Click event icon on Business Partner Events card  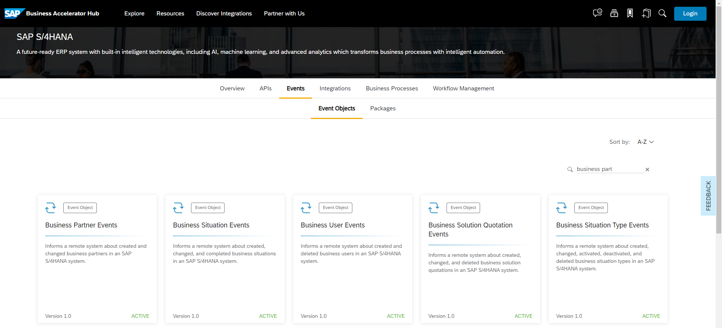point(50,207)
